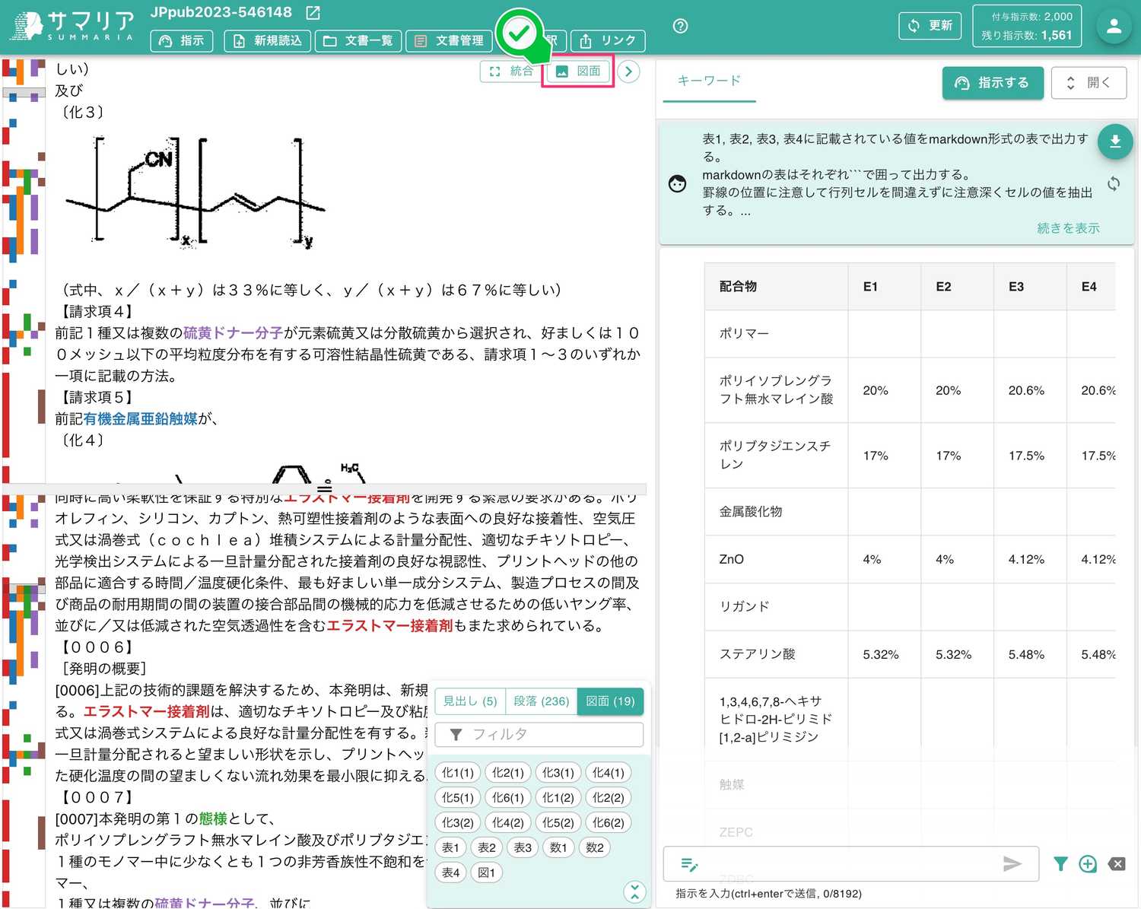Select the 表1 chip

[x=451, y=848]
